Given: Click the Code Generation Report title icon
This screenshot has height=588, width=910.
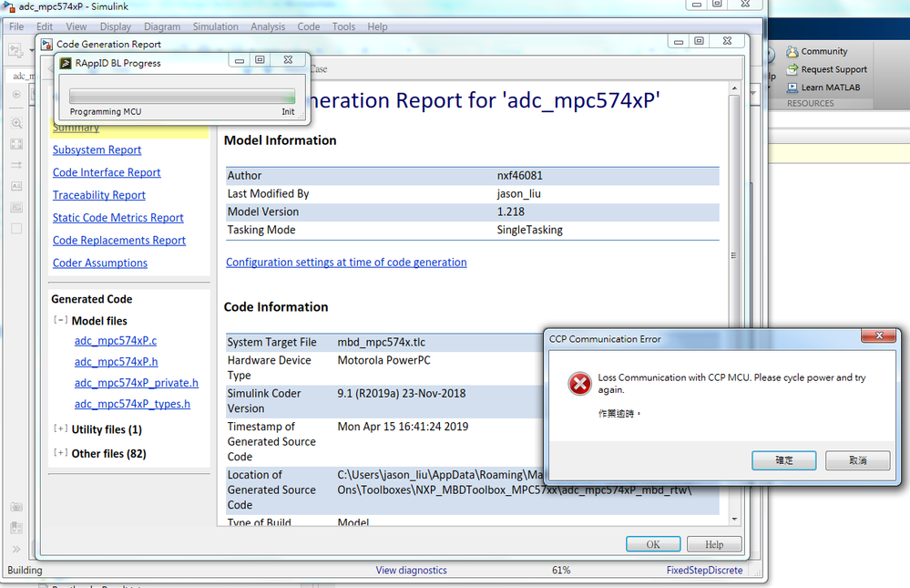Looking at the screenshot, I should pyautogui.click(x=46, y=44).
